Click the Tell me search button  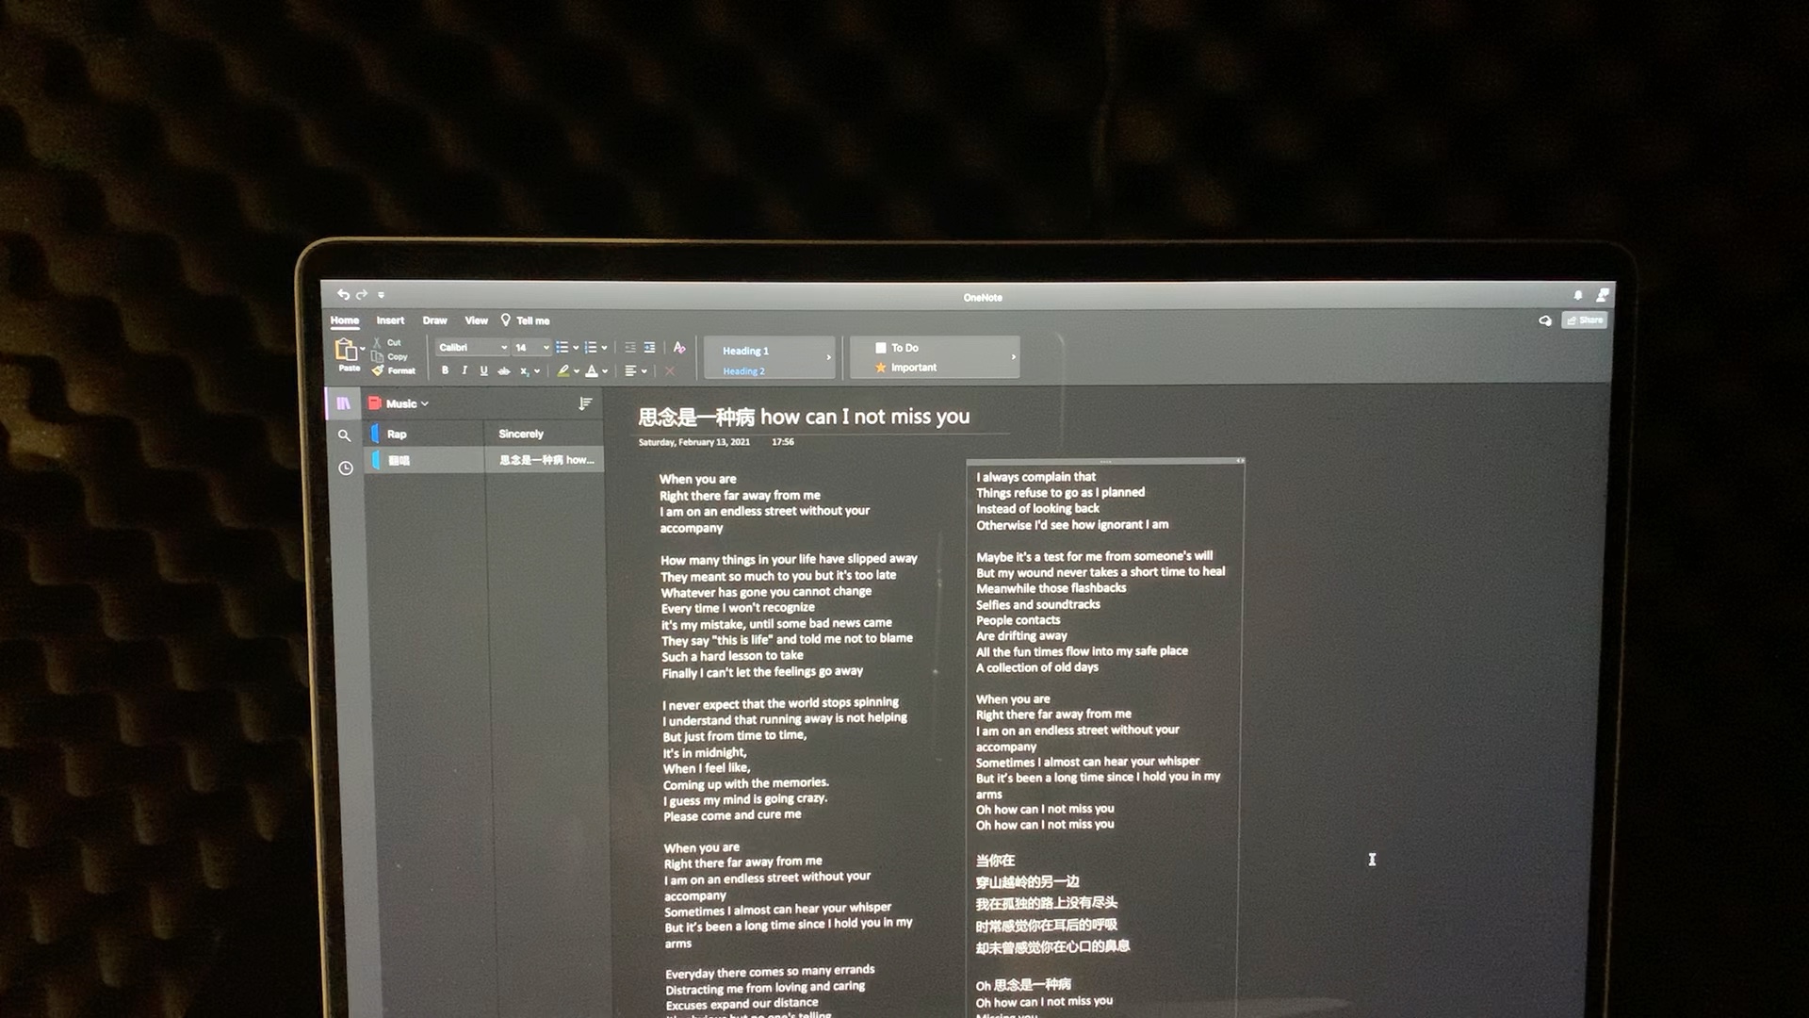point(526,320)
